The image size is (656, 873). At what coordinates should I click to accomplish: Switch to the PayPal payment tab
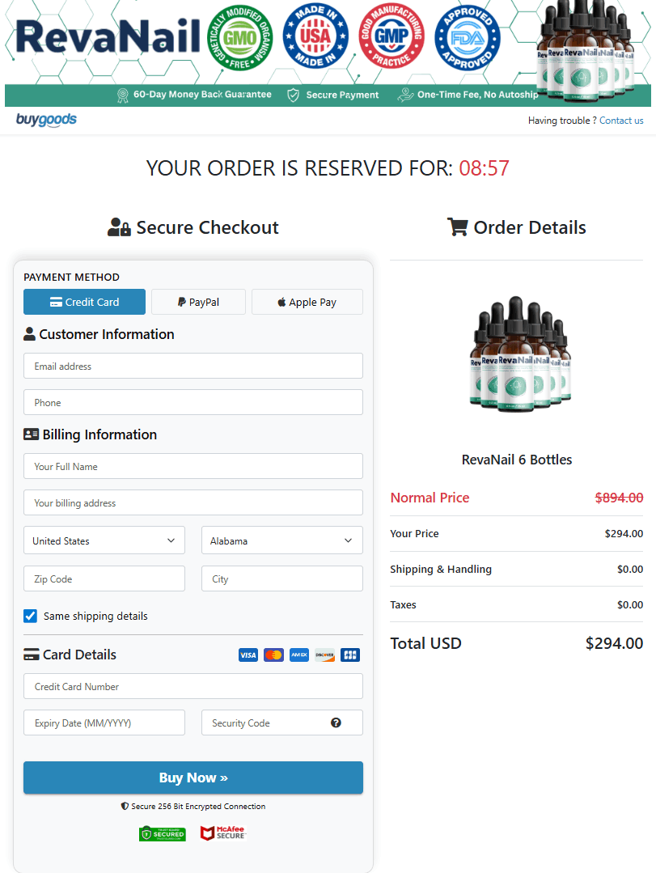click(x=198, y=302)
